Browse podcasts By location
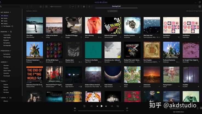202x114 pixels. pyautogui.click(x=7, y=54)
